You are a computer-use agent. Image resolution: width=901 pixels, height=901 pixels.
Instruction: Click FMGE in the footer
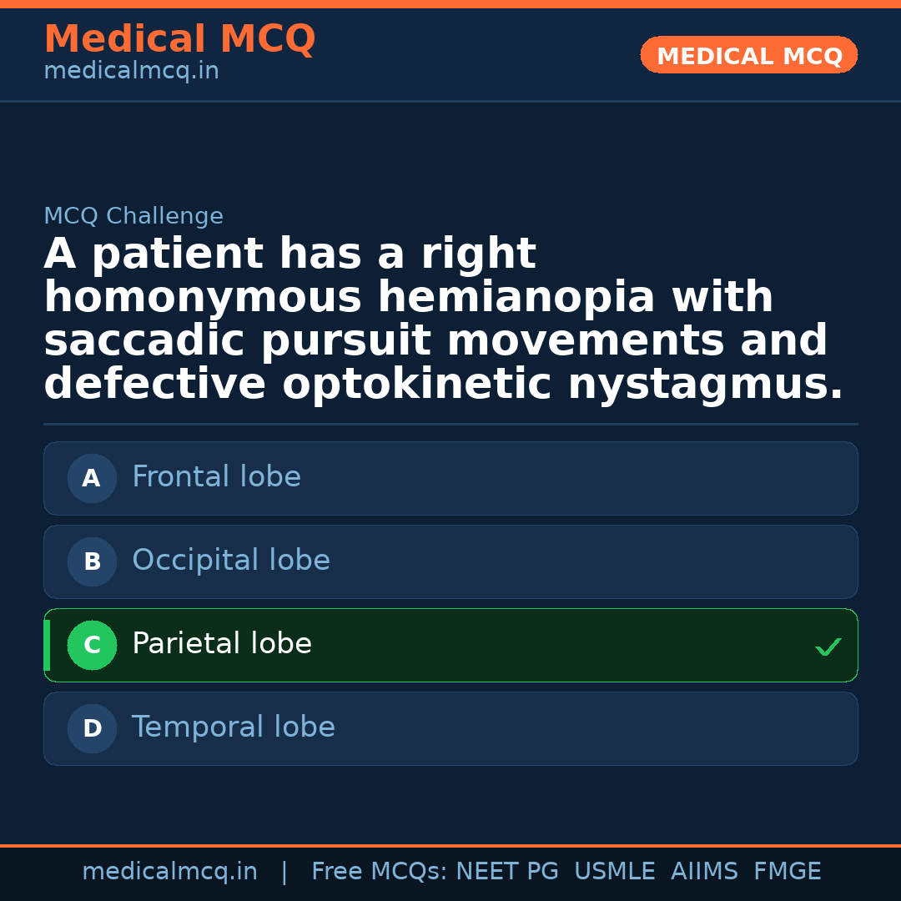(x=788, y=872)
